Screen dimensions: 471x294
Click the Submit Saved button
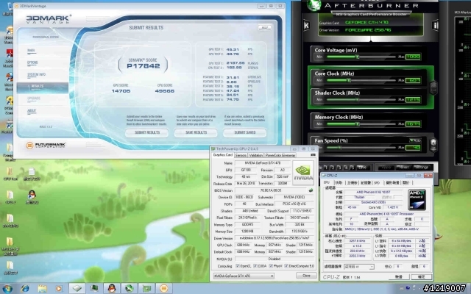pos(245,132)
